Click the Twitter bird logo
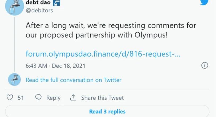The height and width of the screenshot is (117, 216). 204,2
